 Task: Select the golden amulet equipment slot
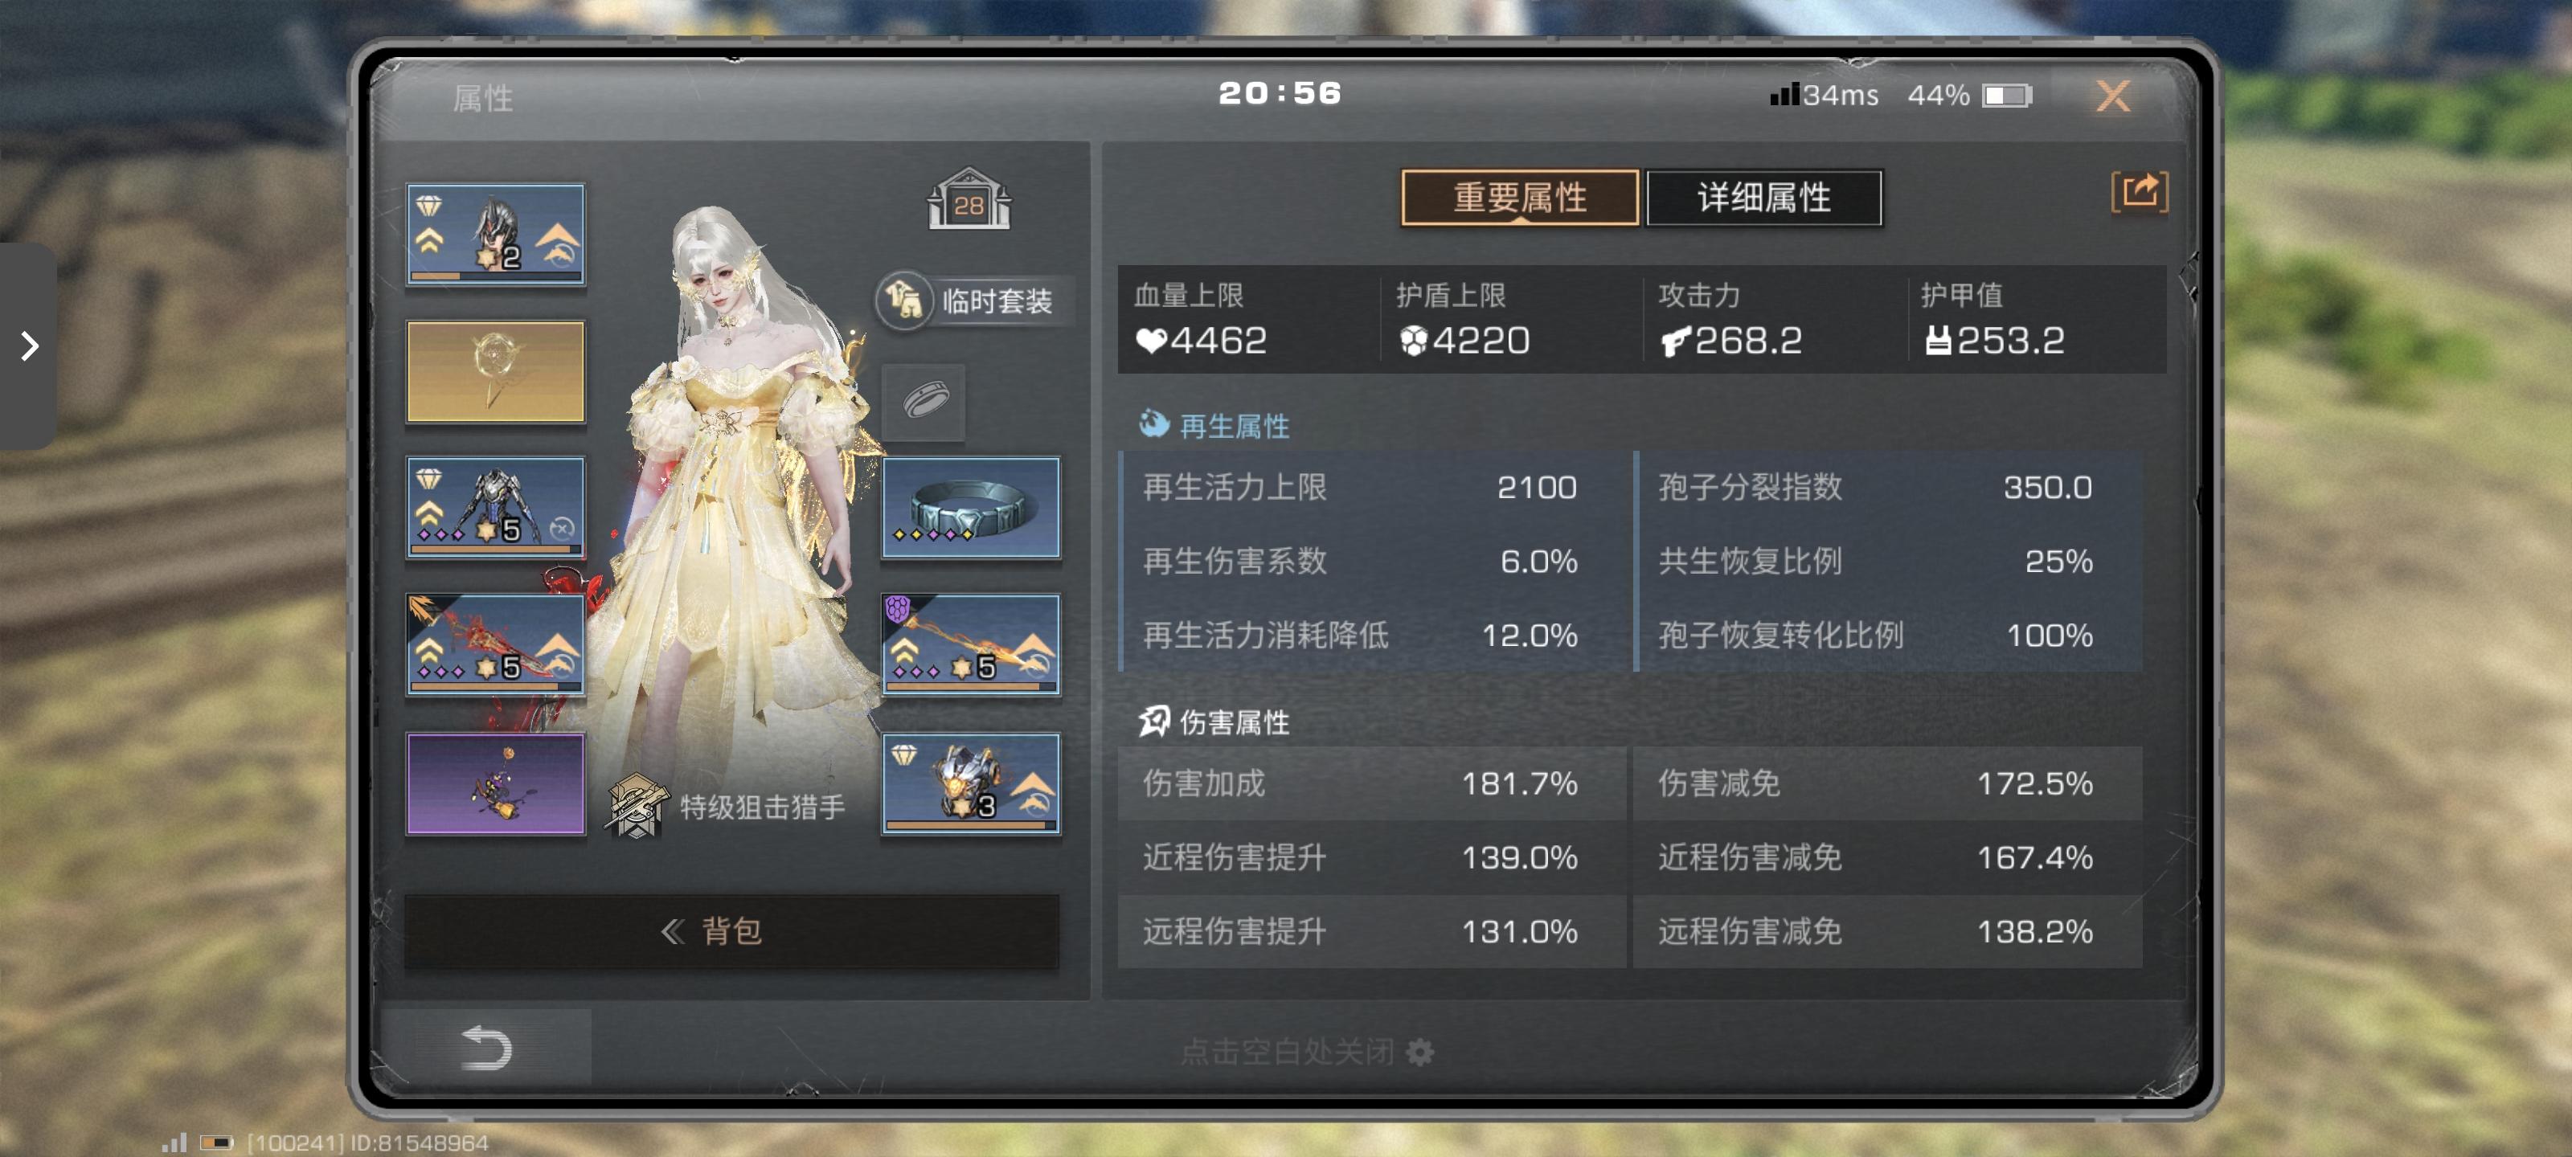point(495,371)
